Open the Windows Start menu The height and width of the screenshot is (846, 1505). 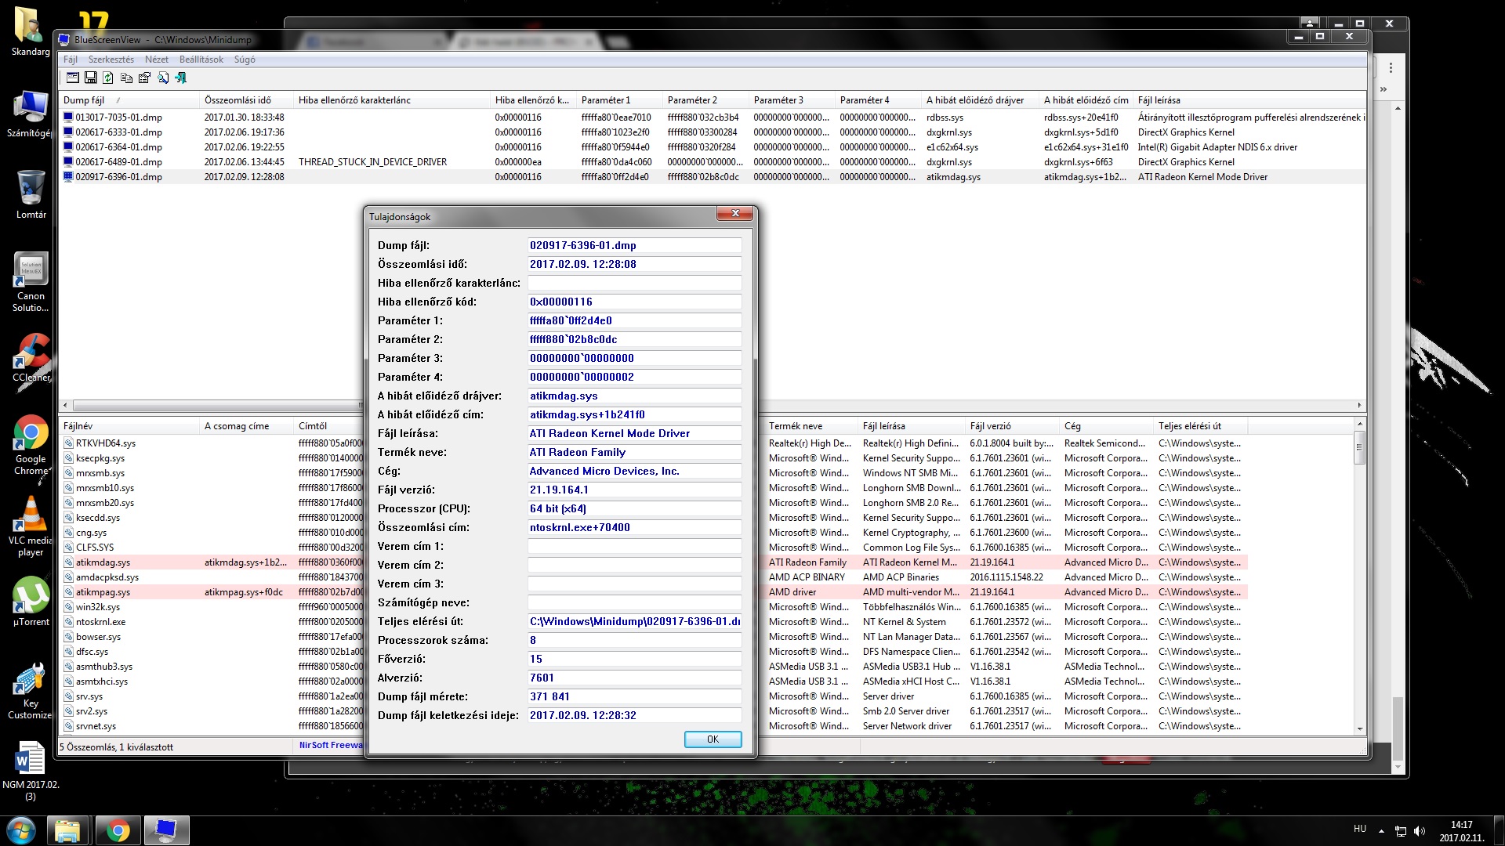coord(20,830)
